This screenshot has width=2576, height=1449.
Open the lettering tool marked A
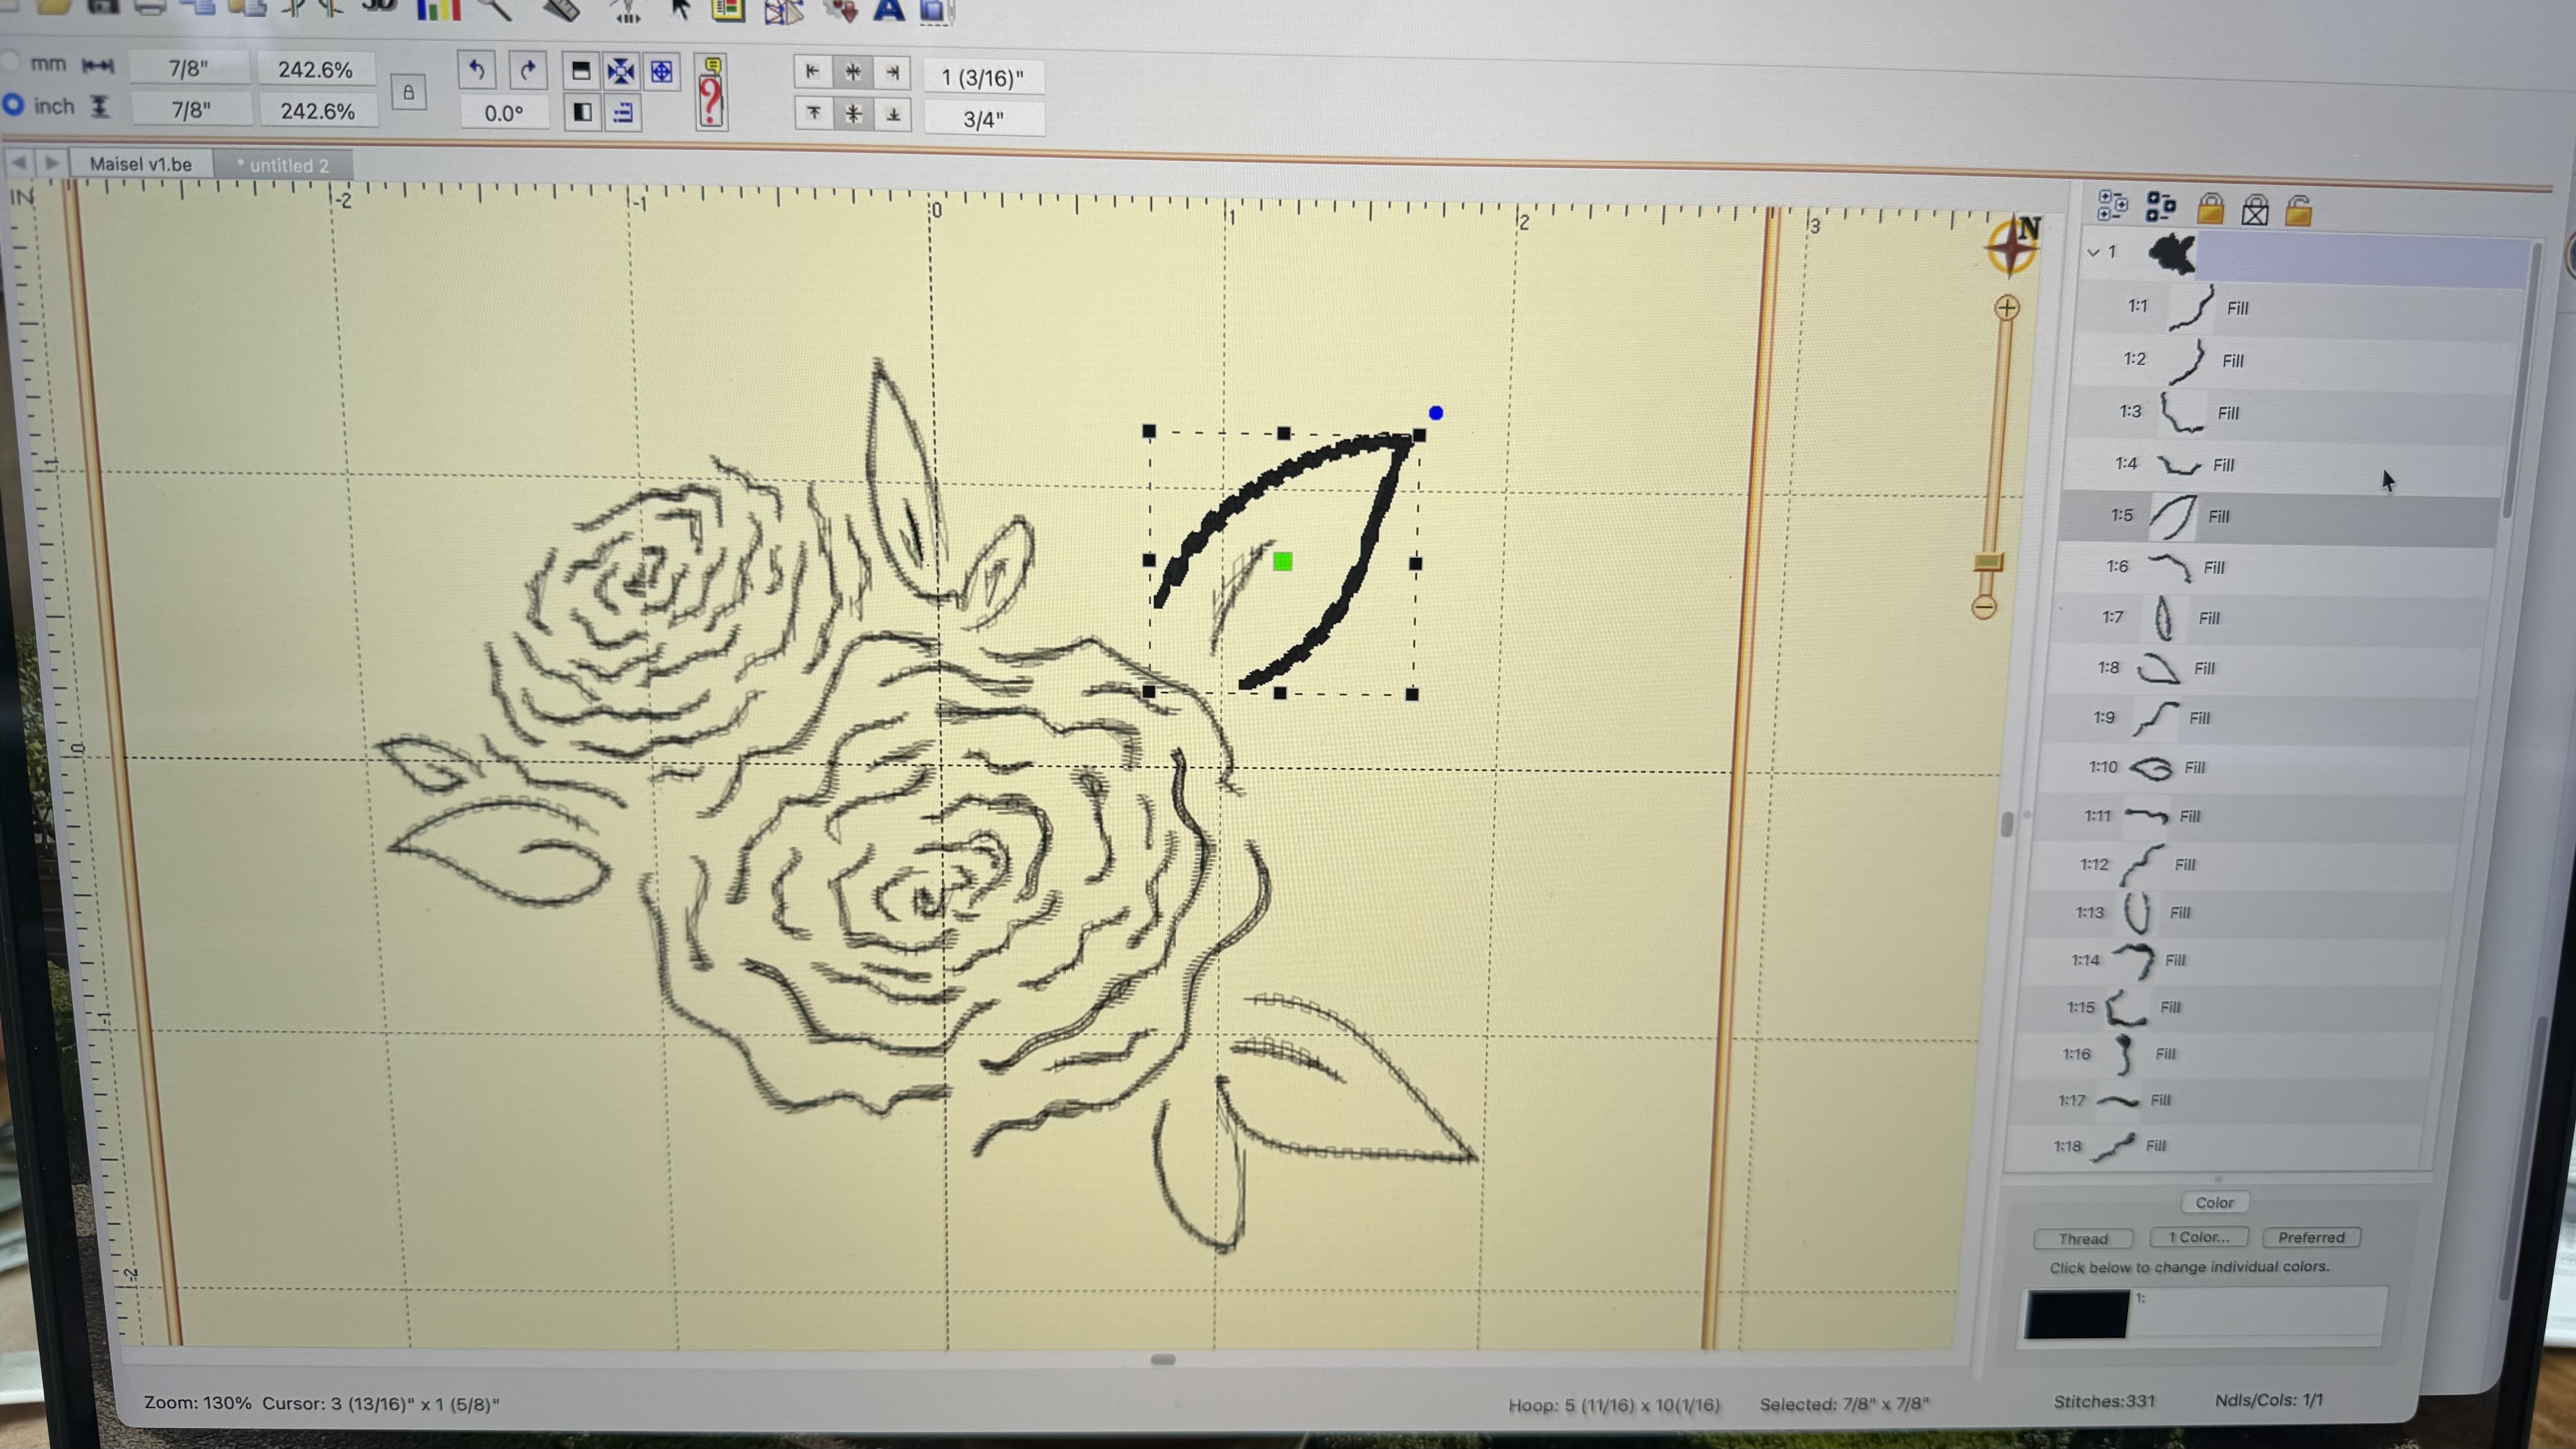pyautogui.click(x=888, y=10)
